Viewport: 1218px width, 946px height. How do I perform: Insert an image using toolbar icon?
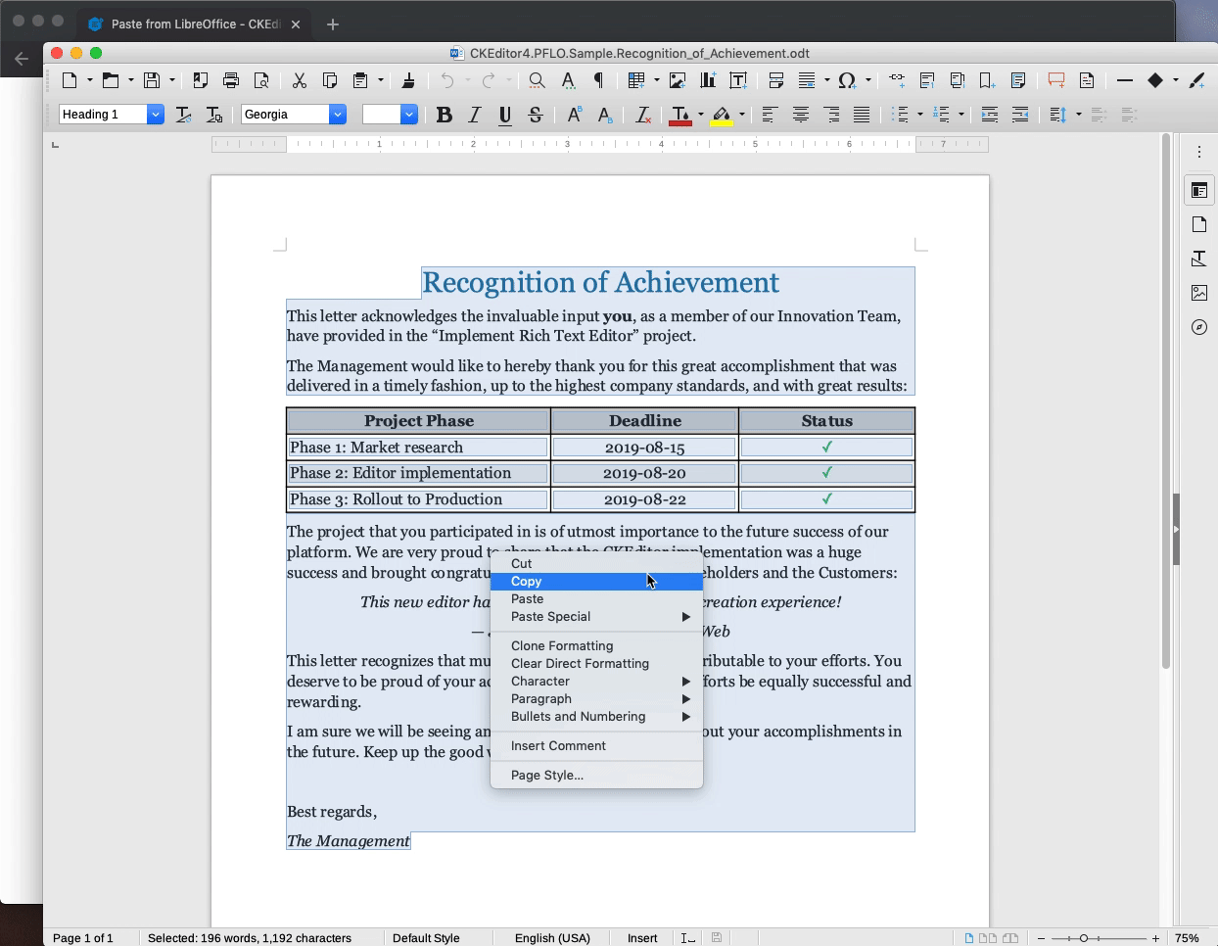tap(677, 80)
